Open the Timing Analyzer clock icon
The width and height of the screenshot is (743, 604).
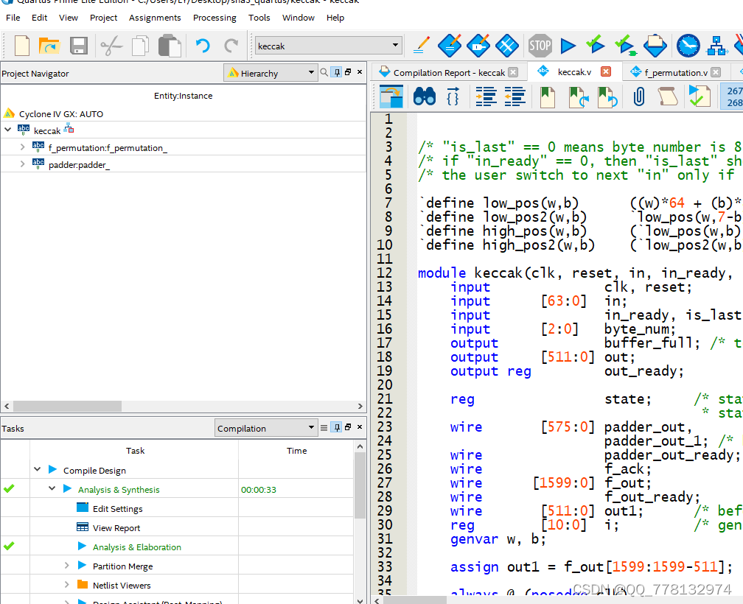point(688,46)
